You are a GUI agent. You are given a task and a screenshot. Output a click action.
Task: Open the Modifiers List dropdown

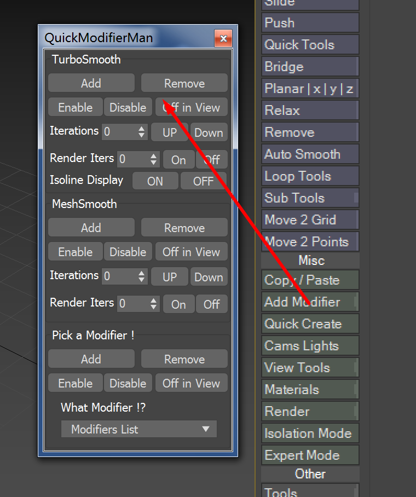(139, 429)
